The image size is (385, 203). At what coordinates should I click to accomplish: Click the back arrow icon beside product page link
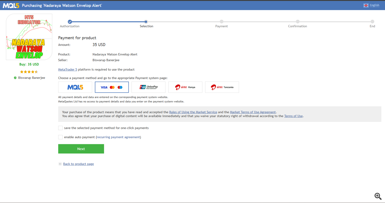[60, 164]
